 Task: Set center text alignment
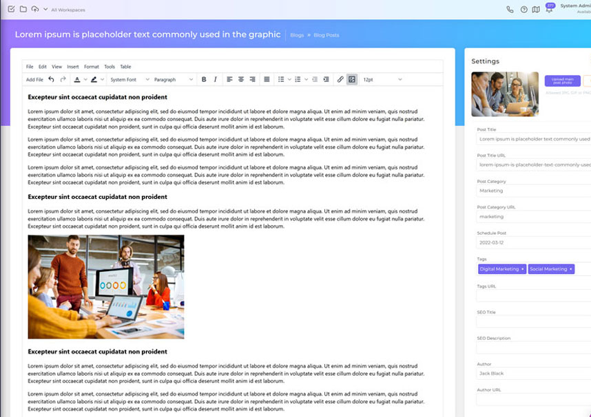coord(241,79)
